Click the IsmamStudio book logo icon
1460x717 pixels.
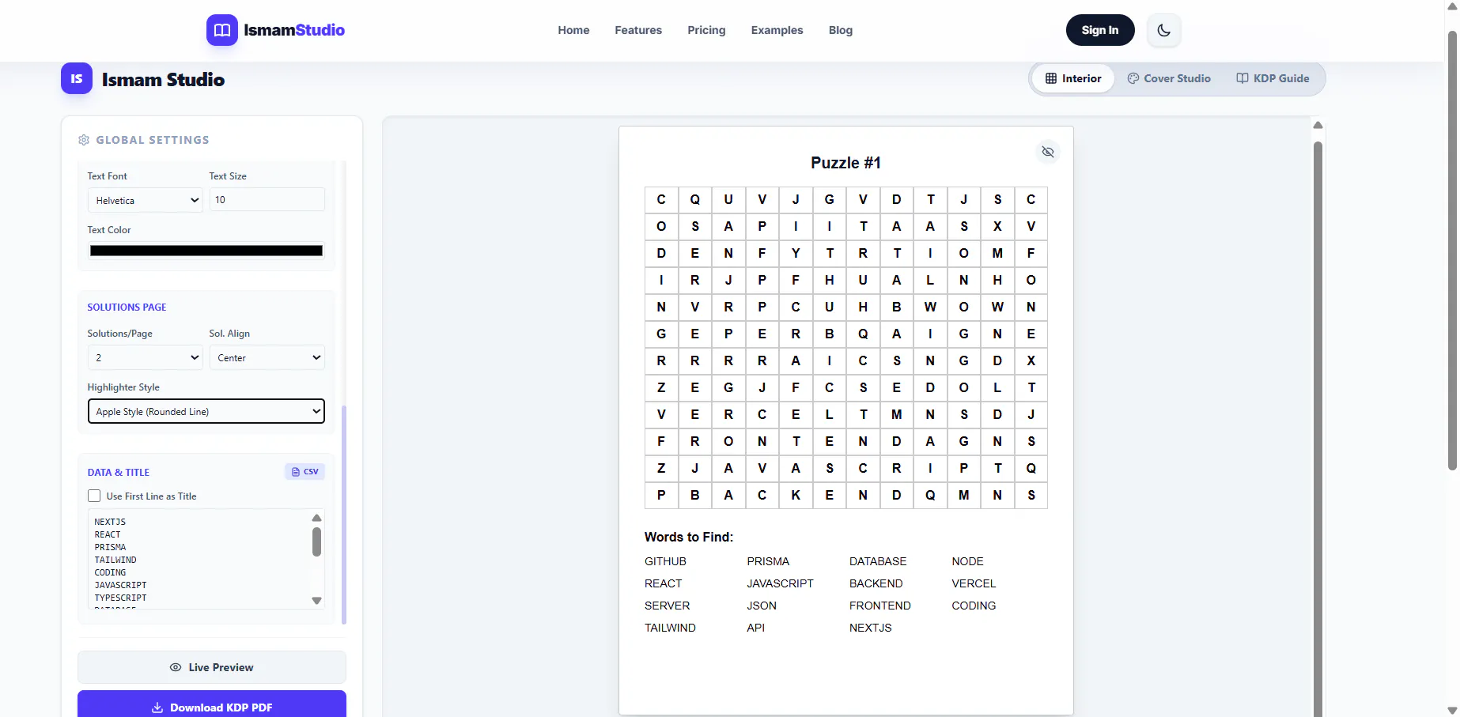coord(222,30)
